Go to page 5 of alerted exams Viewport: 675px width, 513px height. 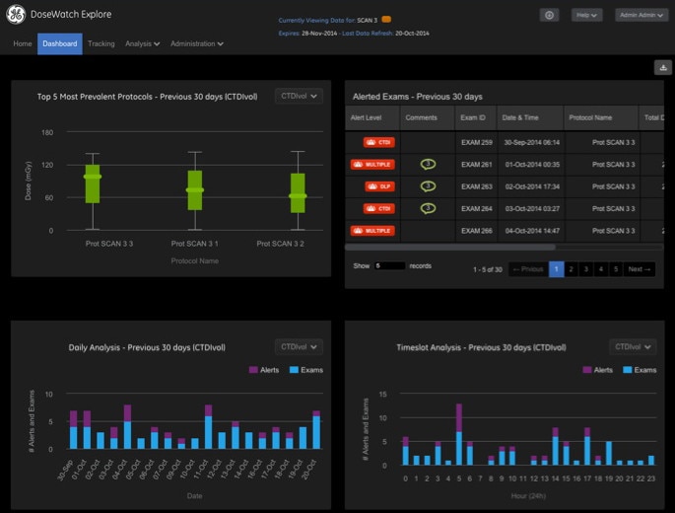[616, 269]
